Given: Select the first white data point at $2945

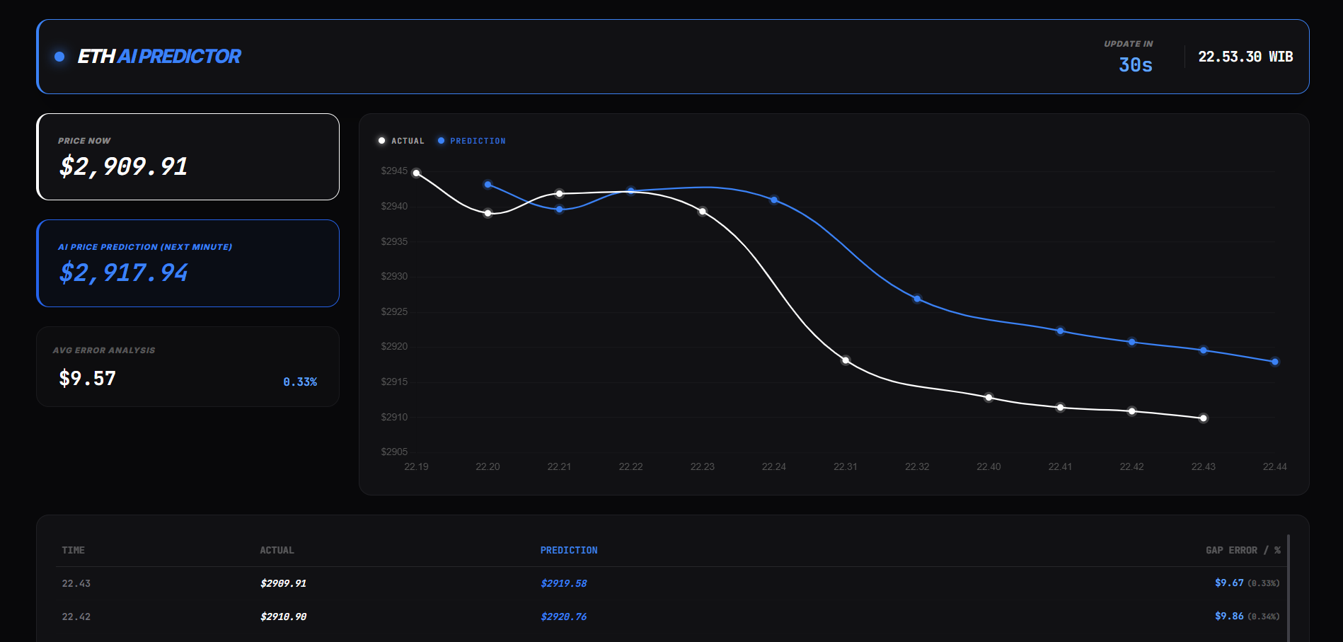Looking at the screenshot, I should pyautogui.click(x=417, y=171).
